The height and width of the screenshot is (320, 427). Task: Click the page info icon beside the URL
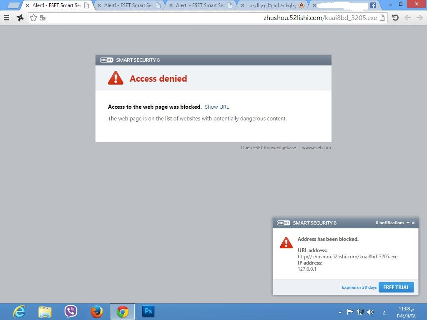click(382, 18)
